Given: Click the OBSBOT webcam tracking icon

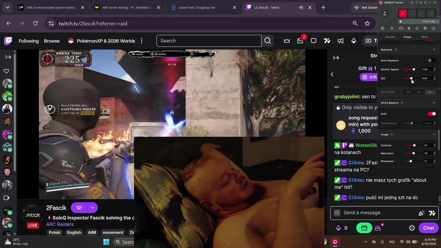Looking at the screenshot, I should click(409, 28).
